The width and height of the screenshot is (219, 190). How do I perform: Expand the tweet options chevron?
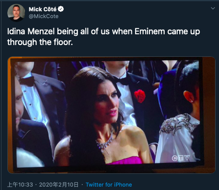point(213,8)
